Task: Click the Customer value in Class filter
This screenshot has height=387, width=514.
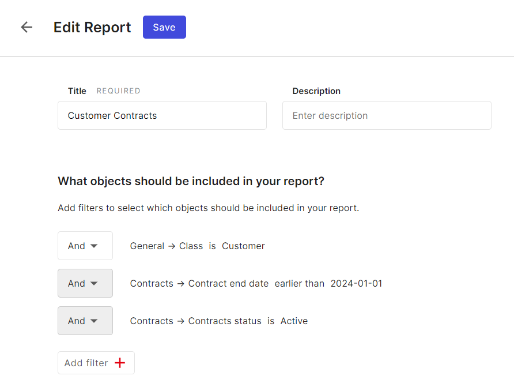Action: [x=243, y=246]
